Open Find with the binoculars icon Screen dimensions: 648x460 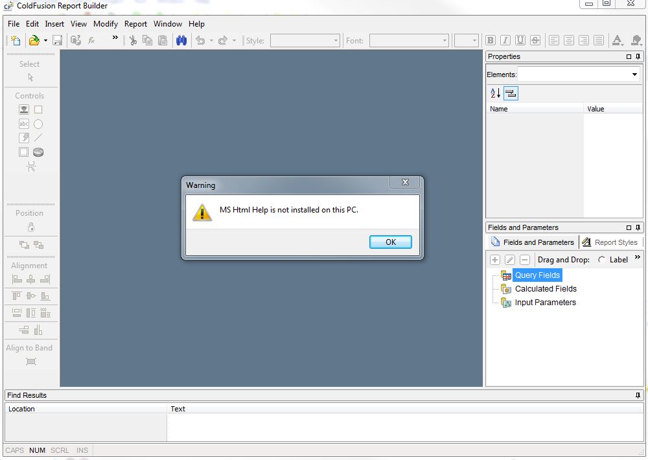(181, 40)
